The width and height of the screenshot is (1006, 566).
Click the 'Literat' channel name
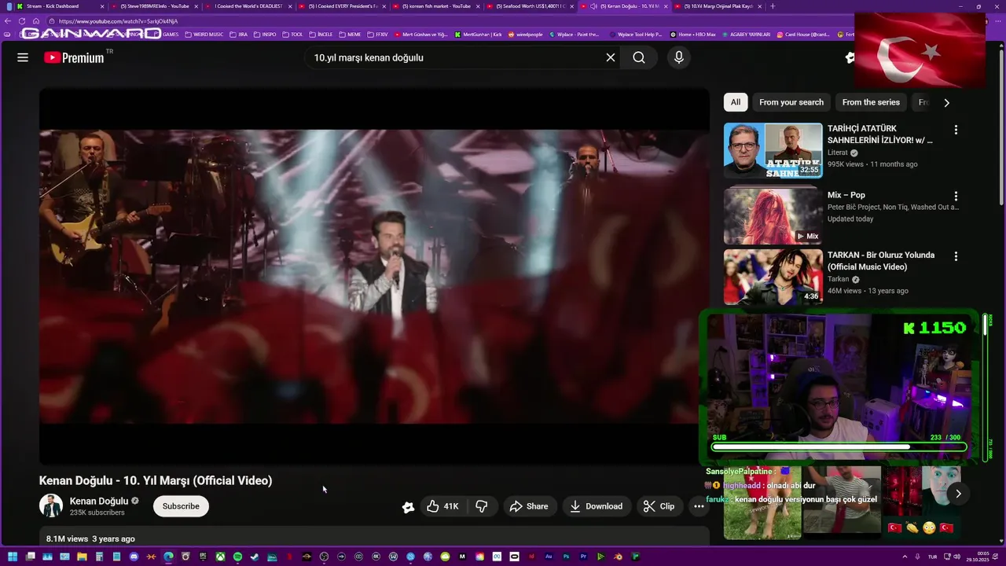(837, 153)
